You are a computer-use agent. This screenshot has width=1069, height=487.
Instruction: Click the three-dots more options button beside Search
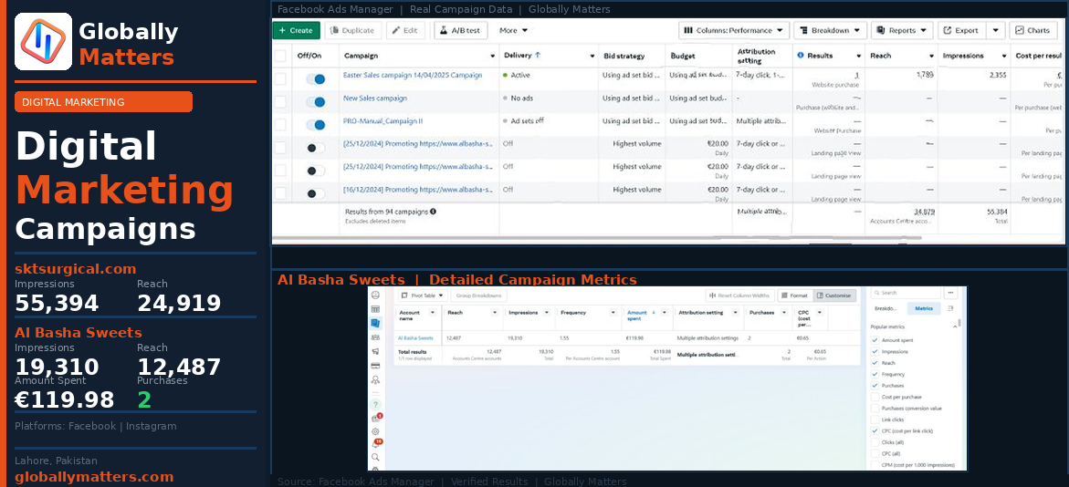[x=952, y=293]
